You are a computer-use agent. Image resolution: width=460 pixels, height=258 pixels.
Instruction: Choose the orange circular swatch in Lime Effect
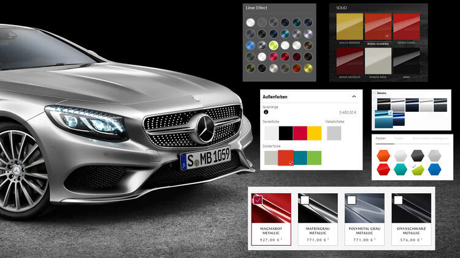click(x=297, y=68)
